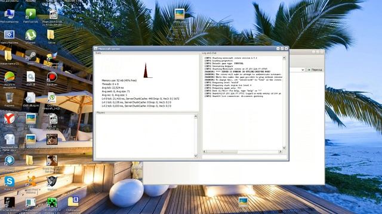Image resolution: width=382 pixels, height=214 pixels.
Task: Open the green Minecraft creeper icon
Action: click(x=52, y=202)
